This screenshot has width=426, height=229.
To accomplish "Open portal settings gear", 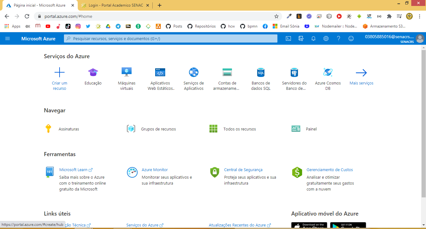I will point(326,38).
